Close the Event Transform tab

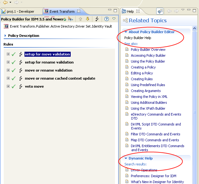(79, 11)
